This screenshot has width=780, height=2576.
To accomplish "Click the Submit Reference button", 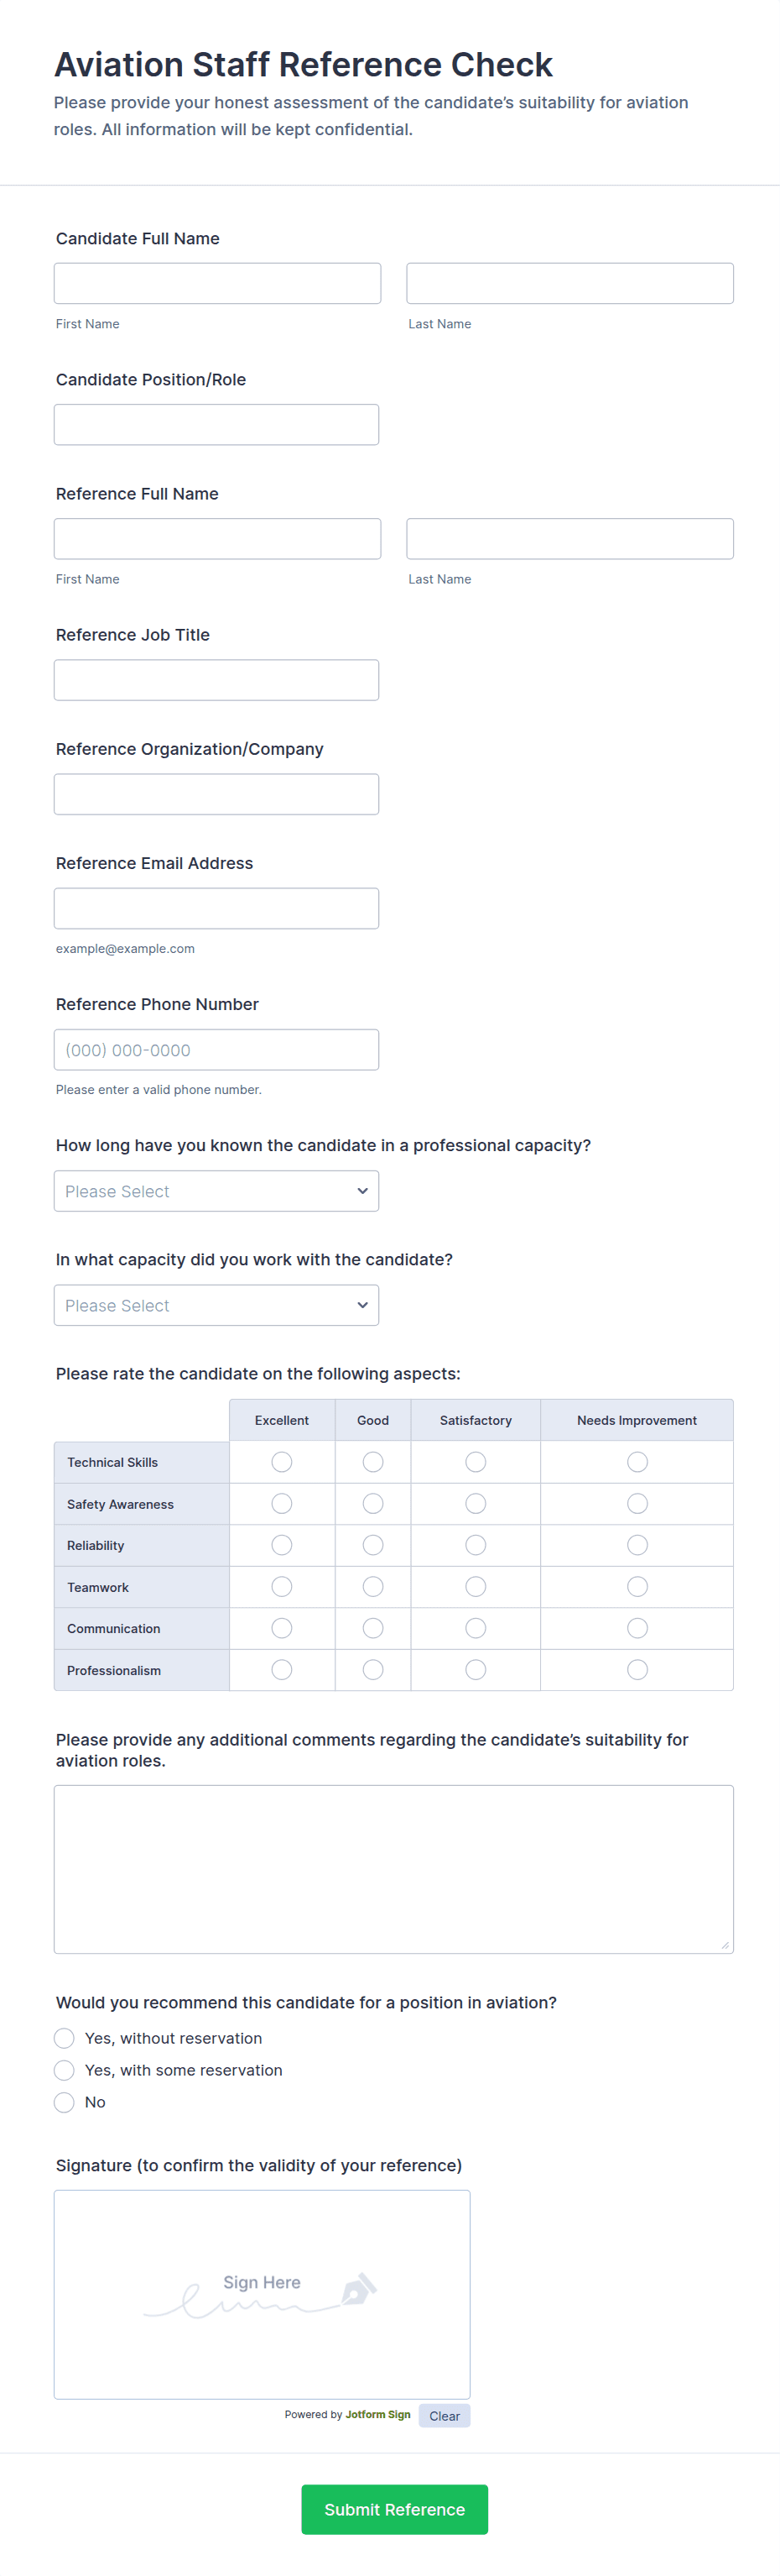I will coord(394,2509).
